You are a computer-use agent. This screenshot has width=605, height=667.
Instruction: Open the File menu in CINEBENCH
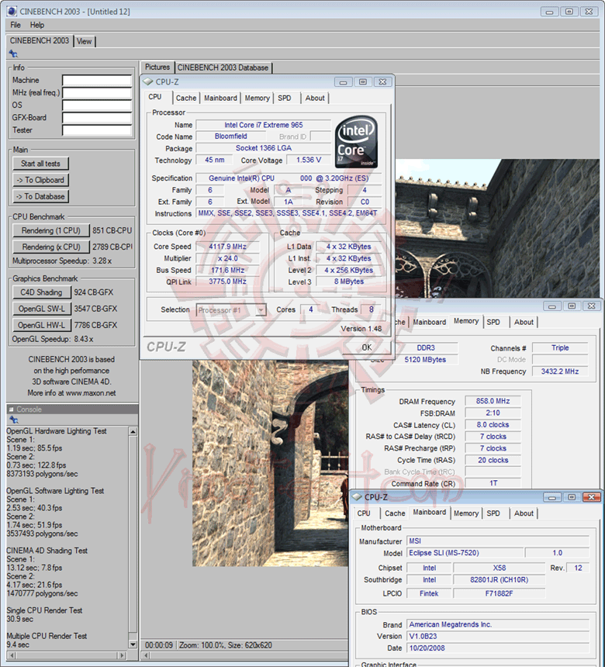click(x=16, y=25)
